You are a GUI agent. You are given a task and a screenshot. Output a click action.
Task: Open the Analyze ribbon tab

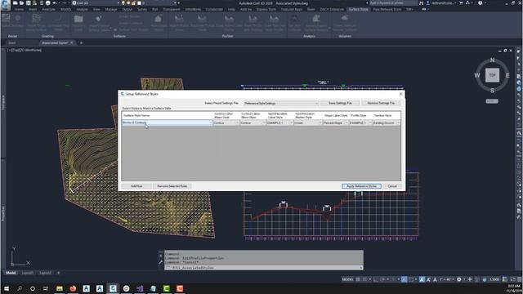point(82,9)
